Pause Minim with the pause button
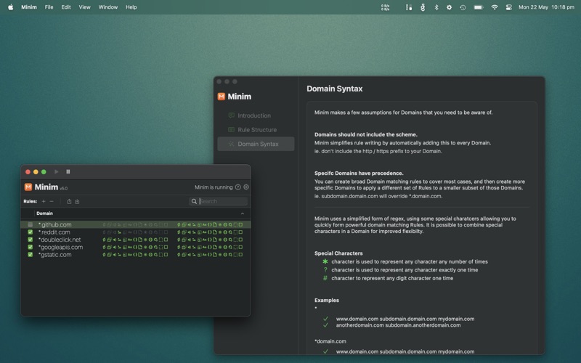 68,171
